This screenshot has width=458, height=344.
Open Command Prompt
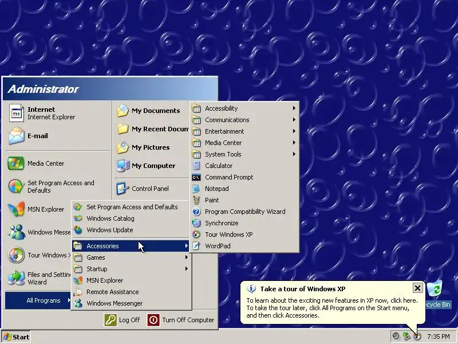244,177
